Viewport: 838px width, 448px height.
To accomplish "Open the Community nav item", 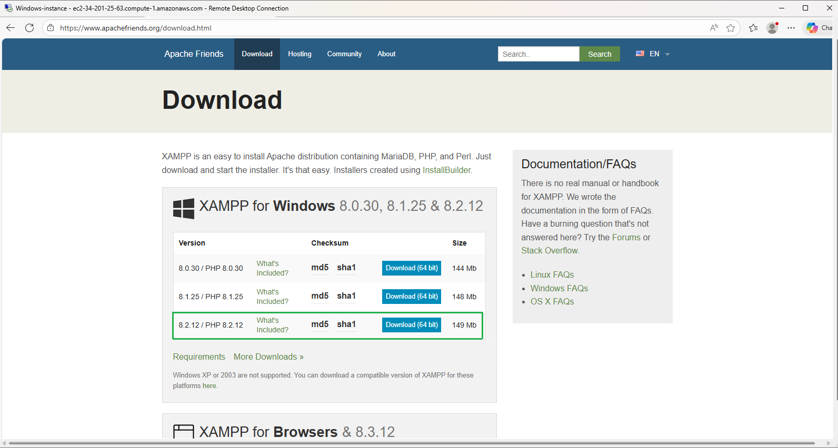I will coord(344,54).
